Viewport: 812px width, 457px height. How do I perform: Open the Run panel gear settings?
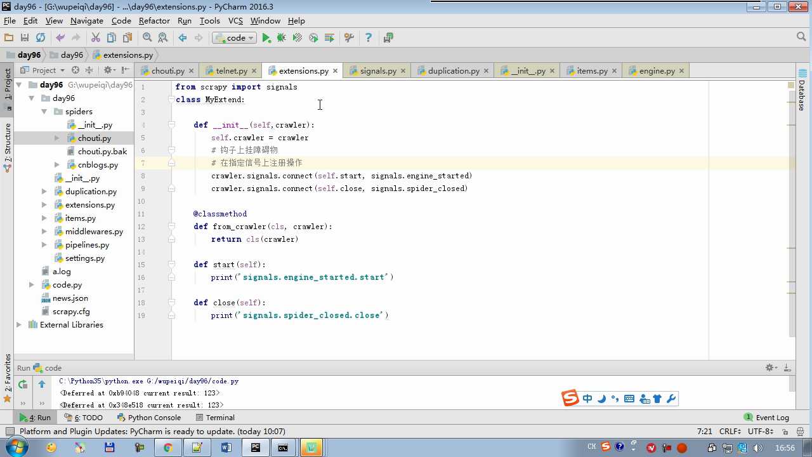(771, 368)
